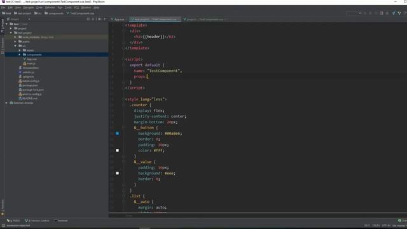The image size is (407, 229).
Task: Open the Edit menu
Action: point(10,8)
